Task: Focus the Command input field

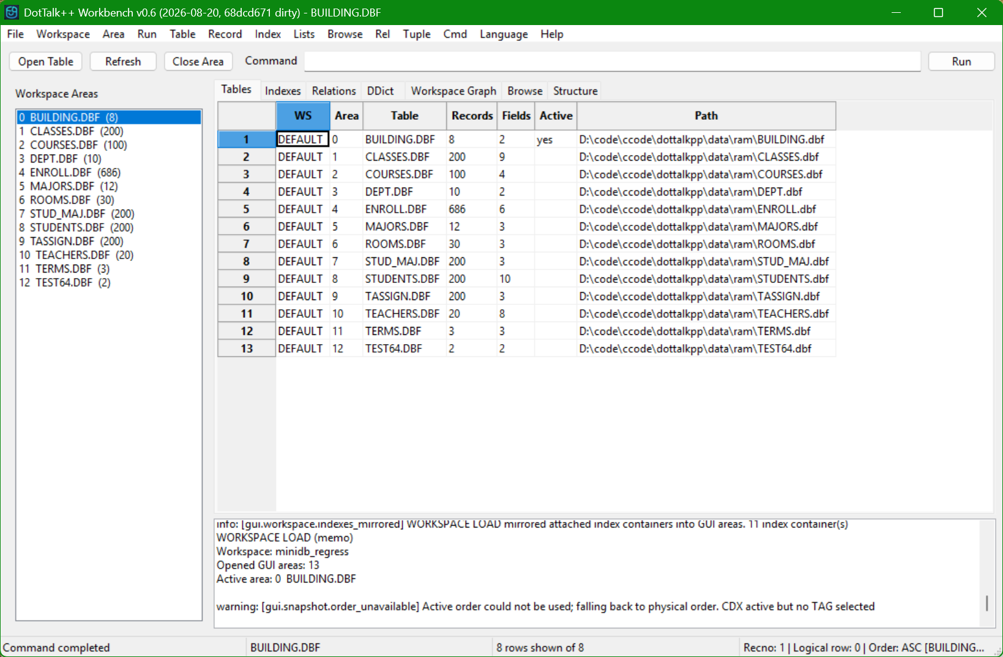Action: pyautogui.click(x=613, y=61)
